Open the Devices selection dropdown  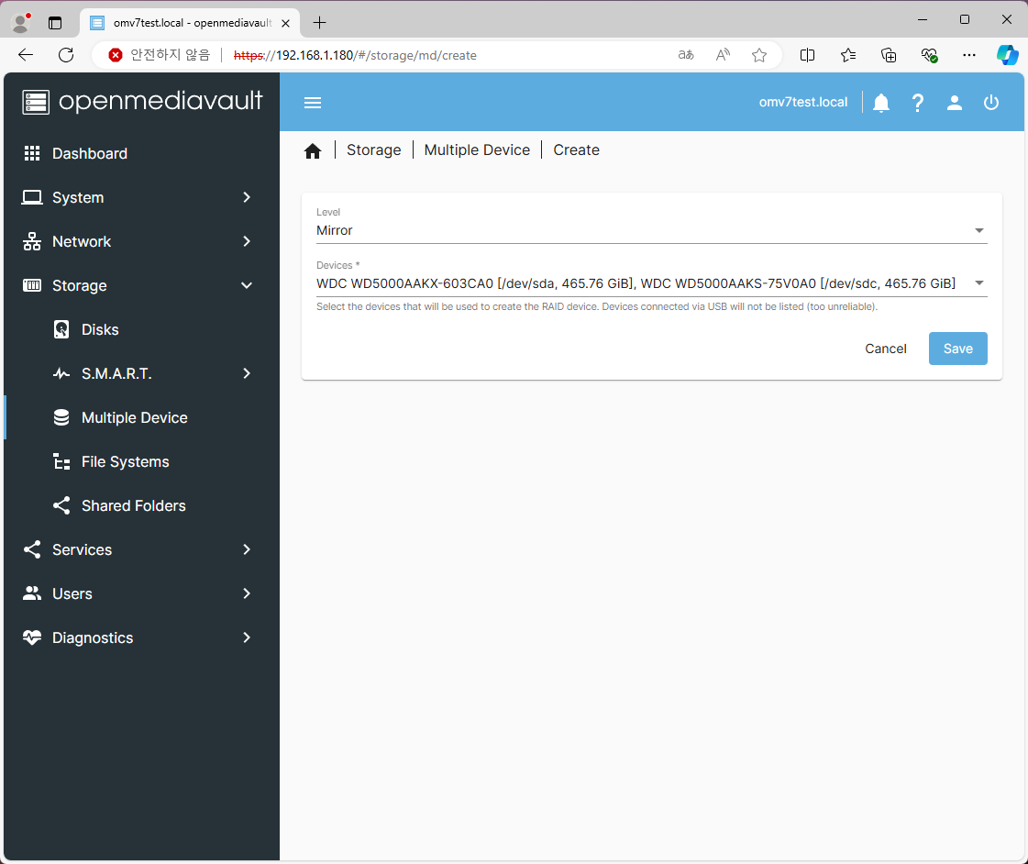(652, 283)
